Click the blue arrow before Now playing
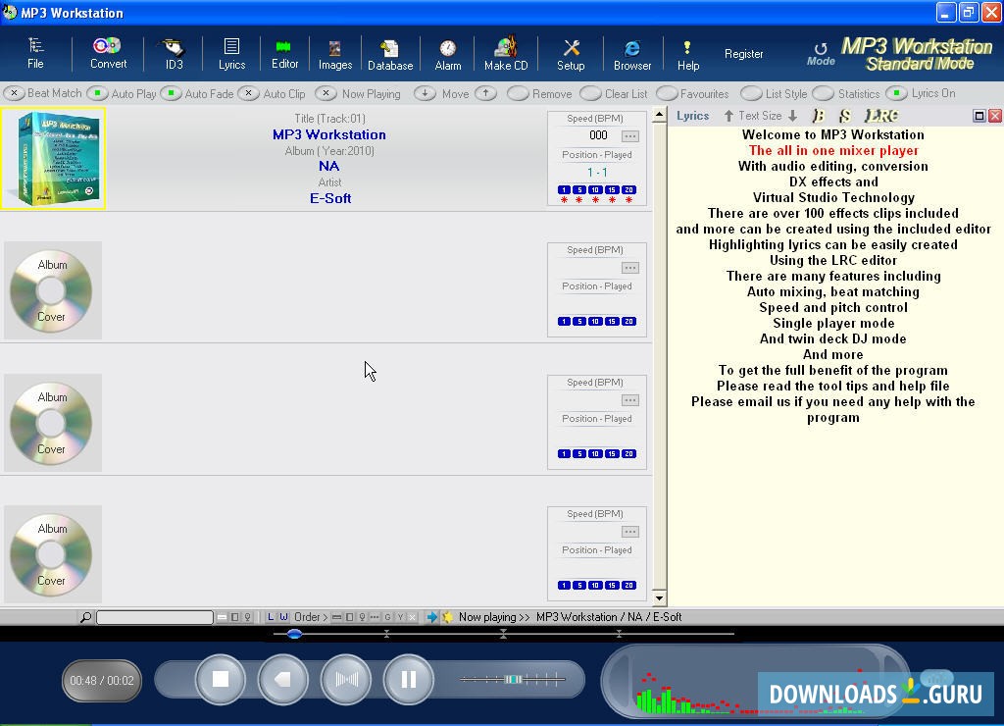This screenshot has height=726, width=1004. tap(431, 617)
